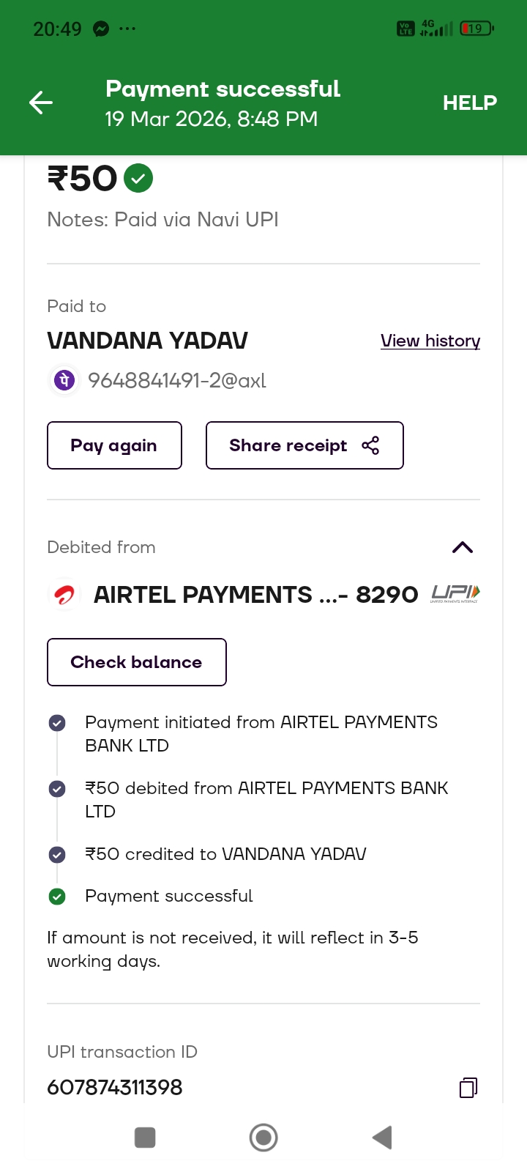Viewport: 527px width, 1172px height.
Task: Tap the Payment initiated step checkmark
Action: click(57, 723)
